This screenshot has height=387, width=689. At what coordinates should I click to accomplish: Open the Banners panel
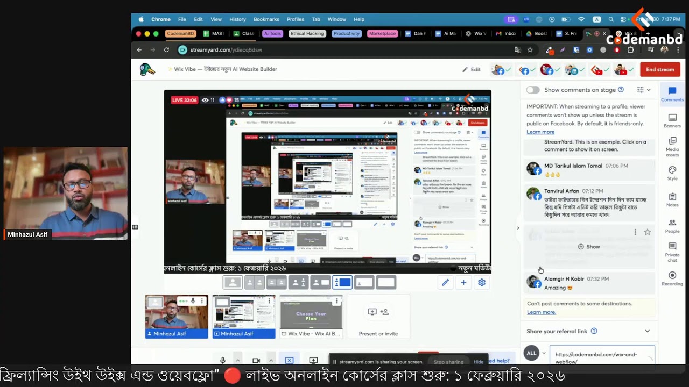672,120
